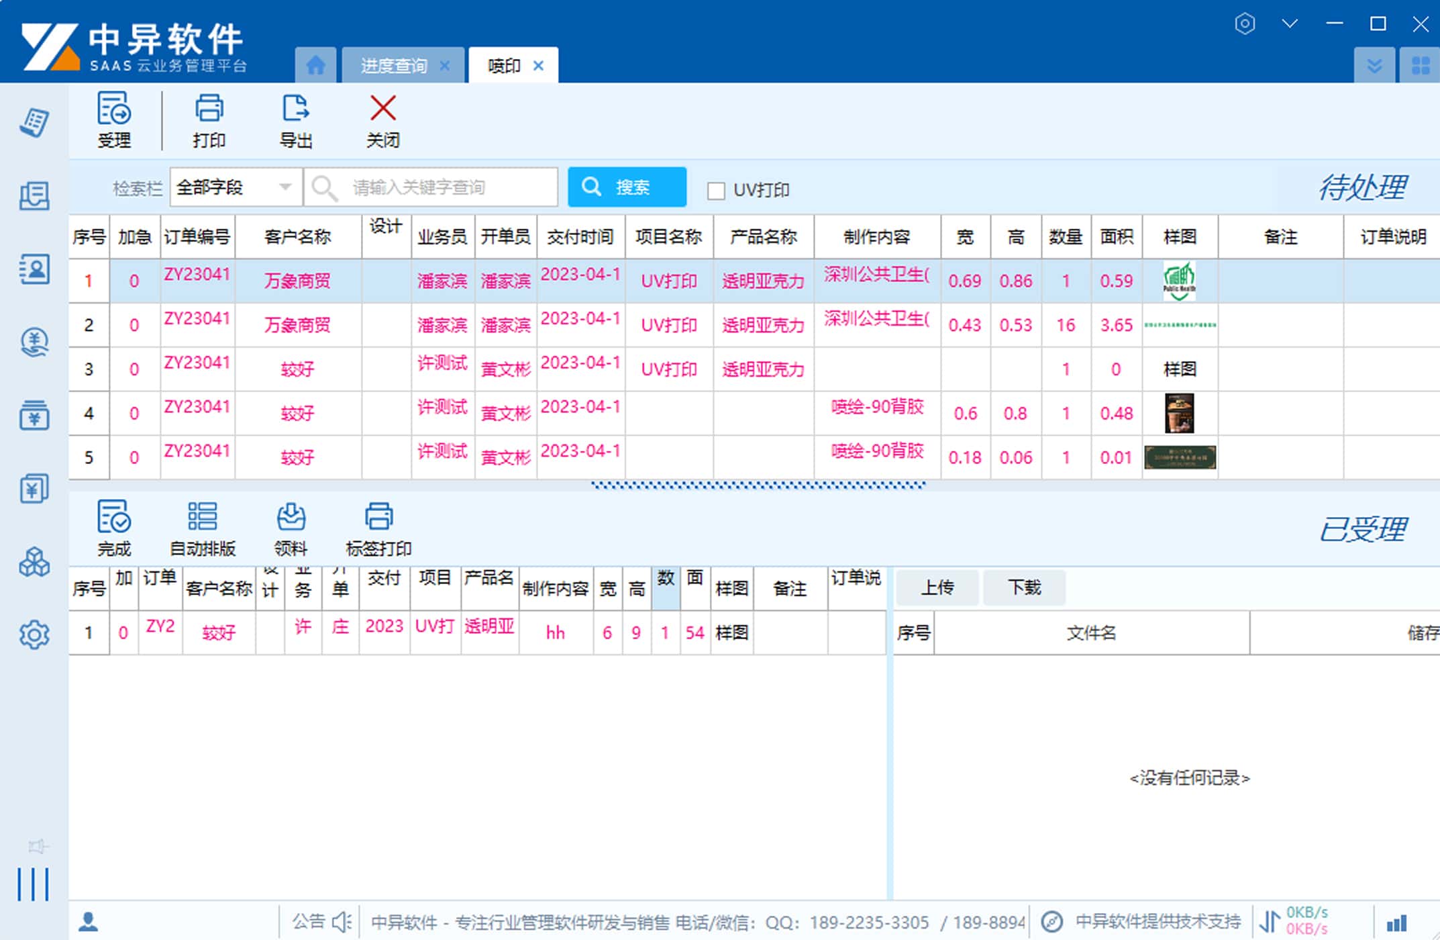
Task: Click the 标签打印 label print icon
Action: [378, 516]
